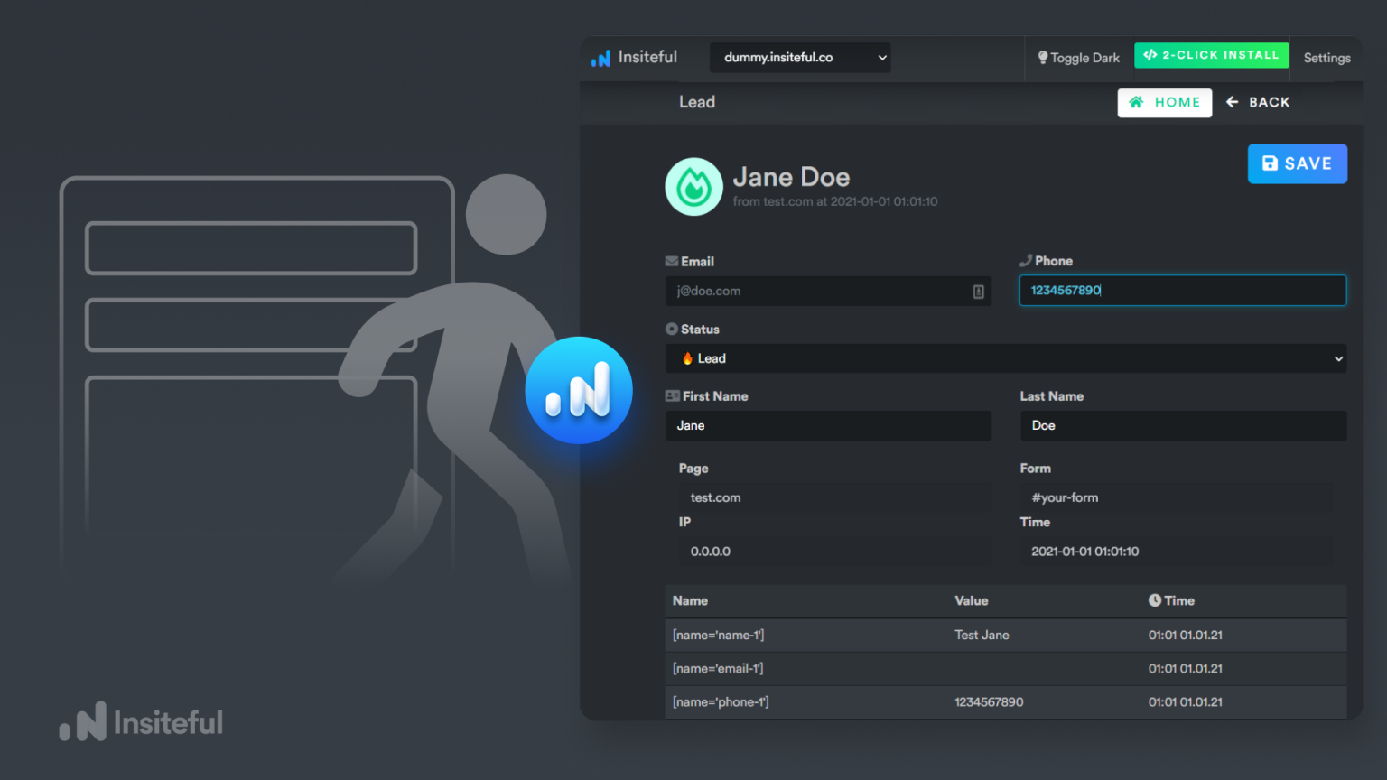This screenshot has width=1387, height=780.
Task: Click the envelope icon beside Email label
Action: tap(671, 262)
